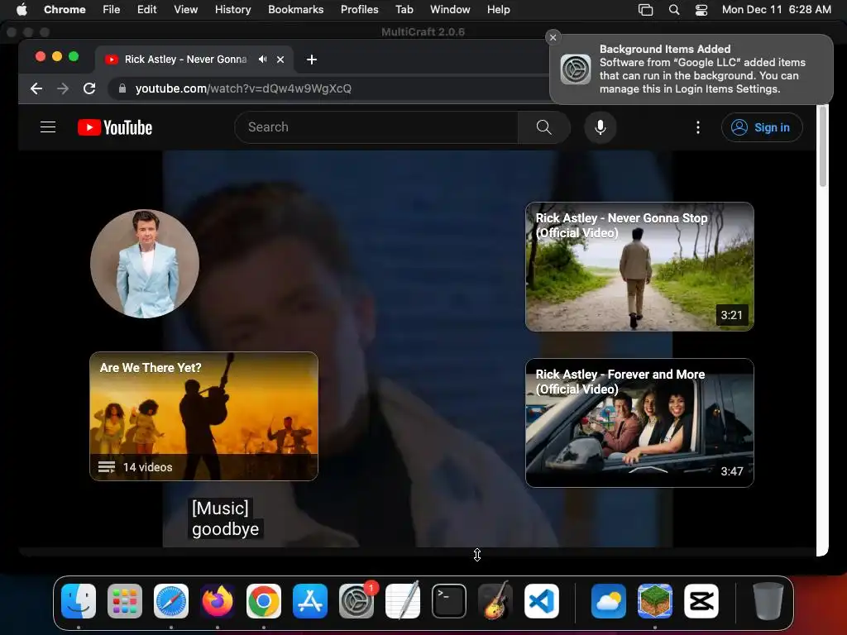This screenshot has height=635, width=847.
Task: Open CapCut from the Dock
Action: 701,601
